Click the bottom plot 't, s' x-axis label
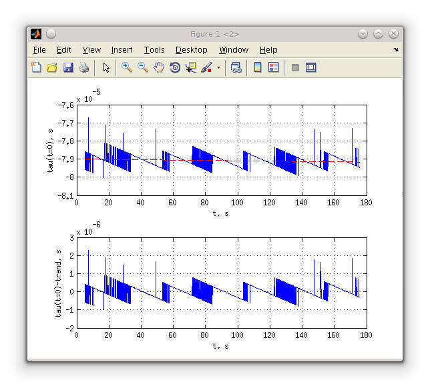The width and height of the screenshot is (430, 388). (x=221, y=346)
